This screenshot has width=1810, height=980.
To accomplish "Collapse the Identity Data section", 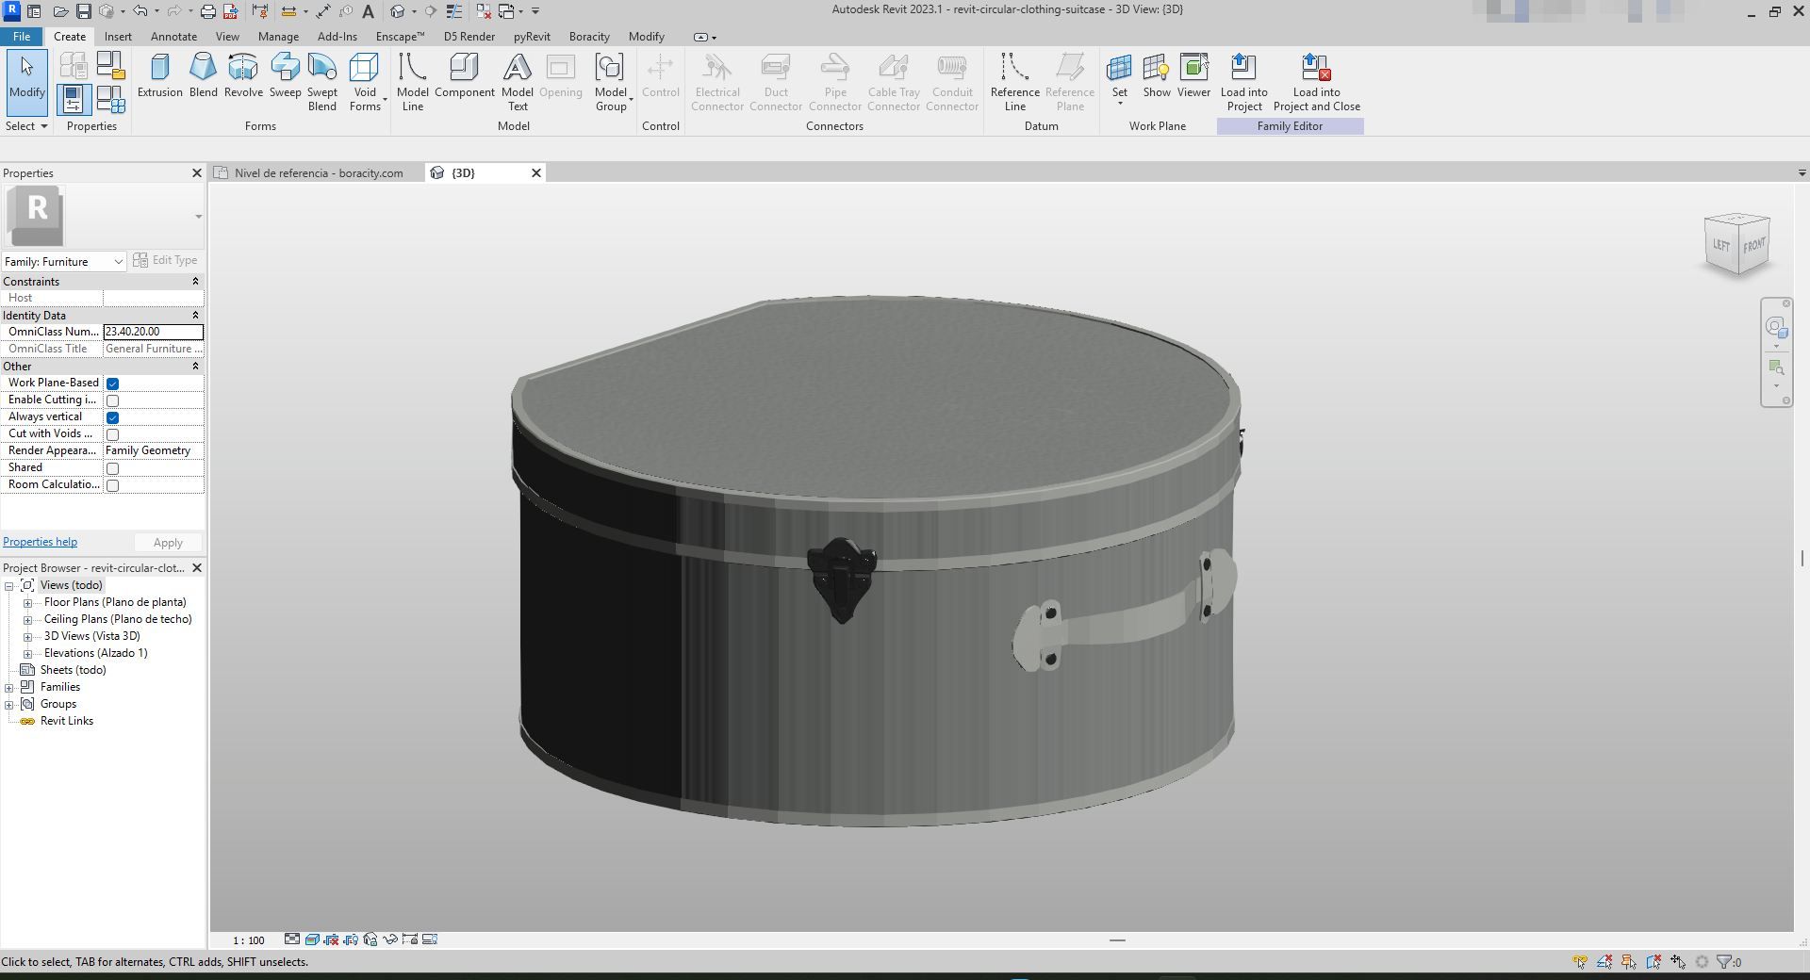I will point(195,315).
